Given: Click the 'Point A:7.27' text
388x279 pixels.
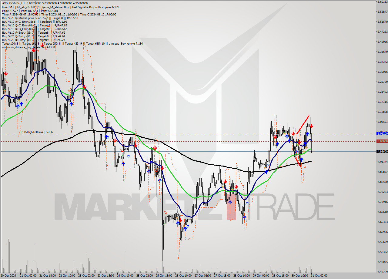Looking at the screenshot, I should 9,11.
